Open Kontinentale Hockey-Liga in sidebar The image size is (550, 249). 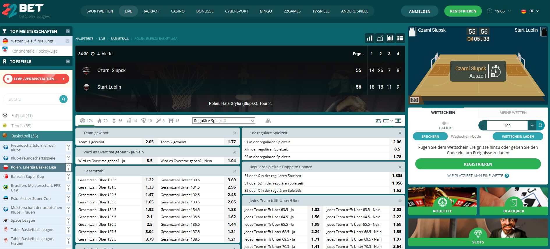click(34, 51)
